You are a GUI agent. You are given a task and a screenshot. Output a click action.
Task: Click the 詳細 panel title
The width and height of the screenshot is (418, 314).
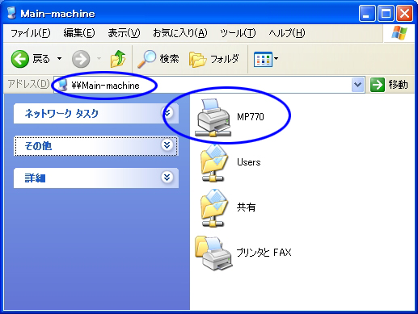[x=35, y=178]
